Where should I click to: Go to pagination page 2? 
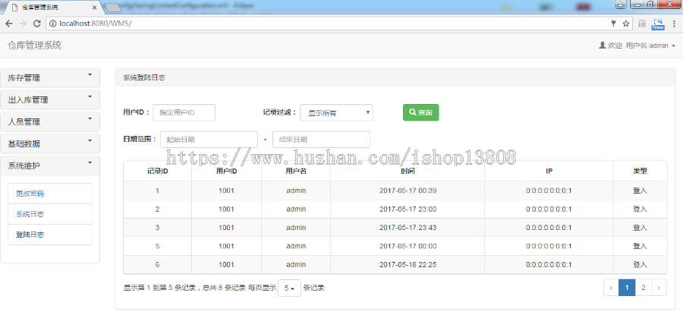[644, 288]
